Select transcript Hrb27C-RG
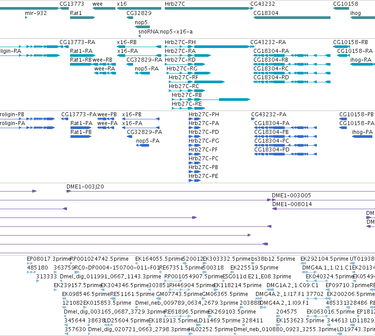This screenshot has width=375, height=336. pyautogui.click(x=182, y=69)
